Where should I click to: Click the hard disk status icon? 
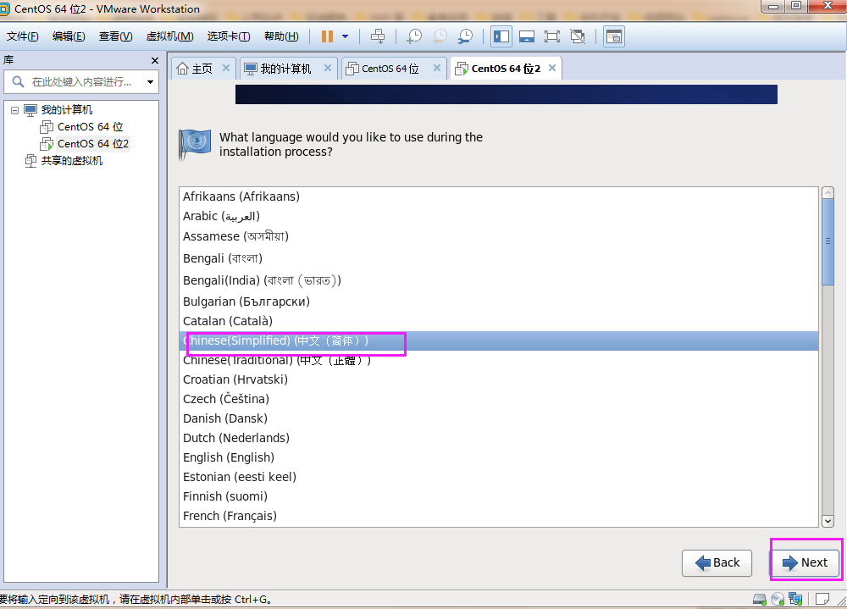[760, 599]
